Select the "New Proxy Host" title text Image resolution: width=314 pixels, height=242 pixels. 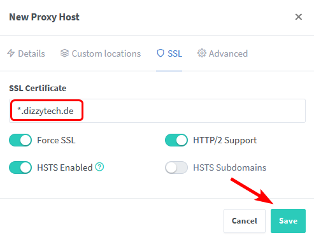tap(44, 17)
